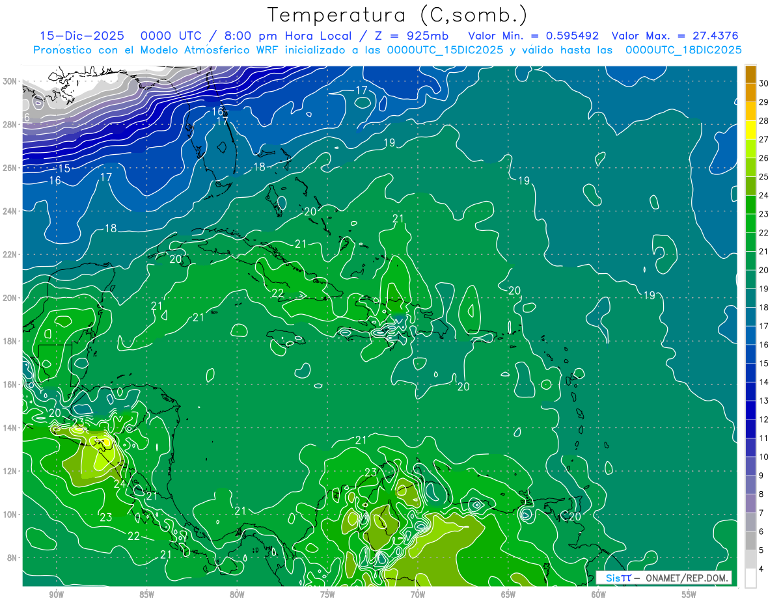Click the '27' label on the color scale

tap(764, 139)
